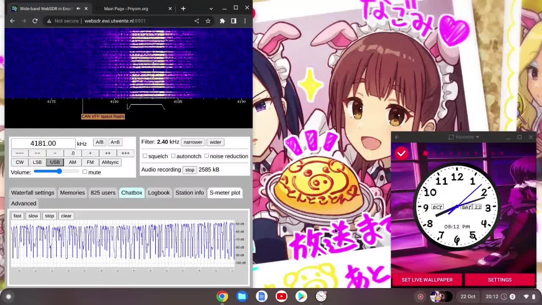The width and height of the screenshot is (542, 305).
Task: Tune up using the double-plus button
Action: [x=108, y=153]
